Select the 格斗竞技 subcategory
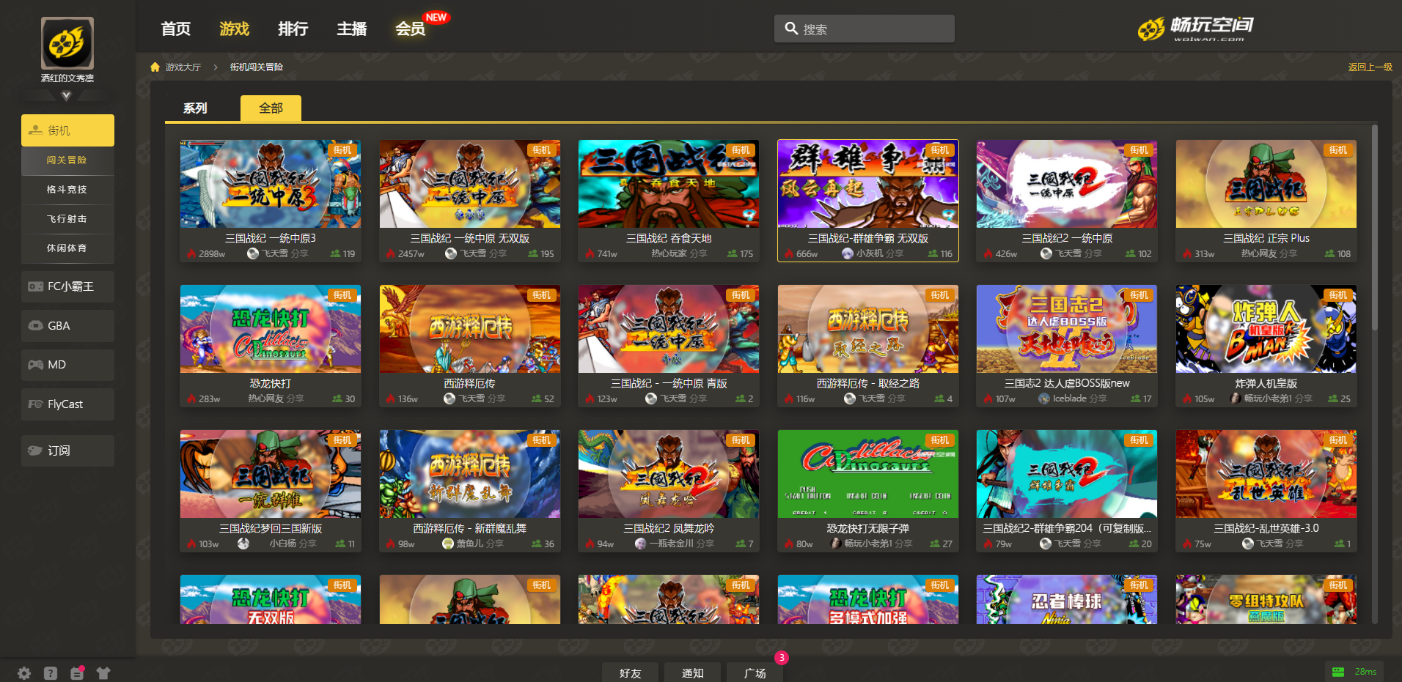The height and width of the screenshot is (682, 1402). 67,190
